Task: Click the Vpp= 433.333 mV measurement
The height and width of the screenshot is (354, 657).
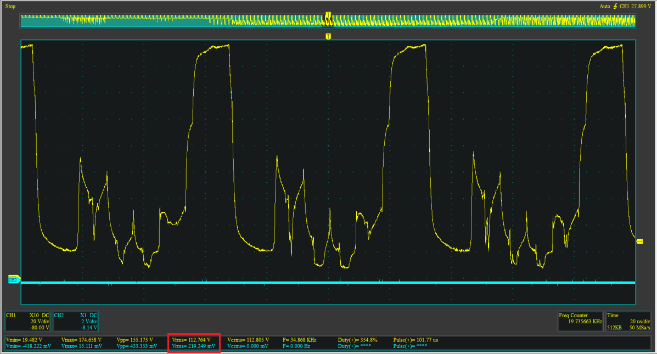Action: (137, 346)
